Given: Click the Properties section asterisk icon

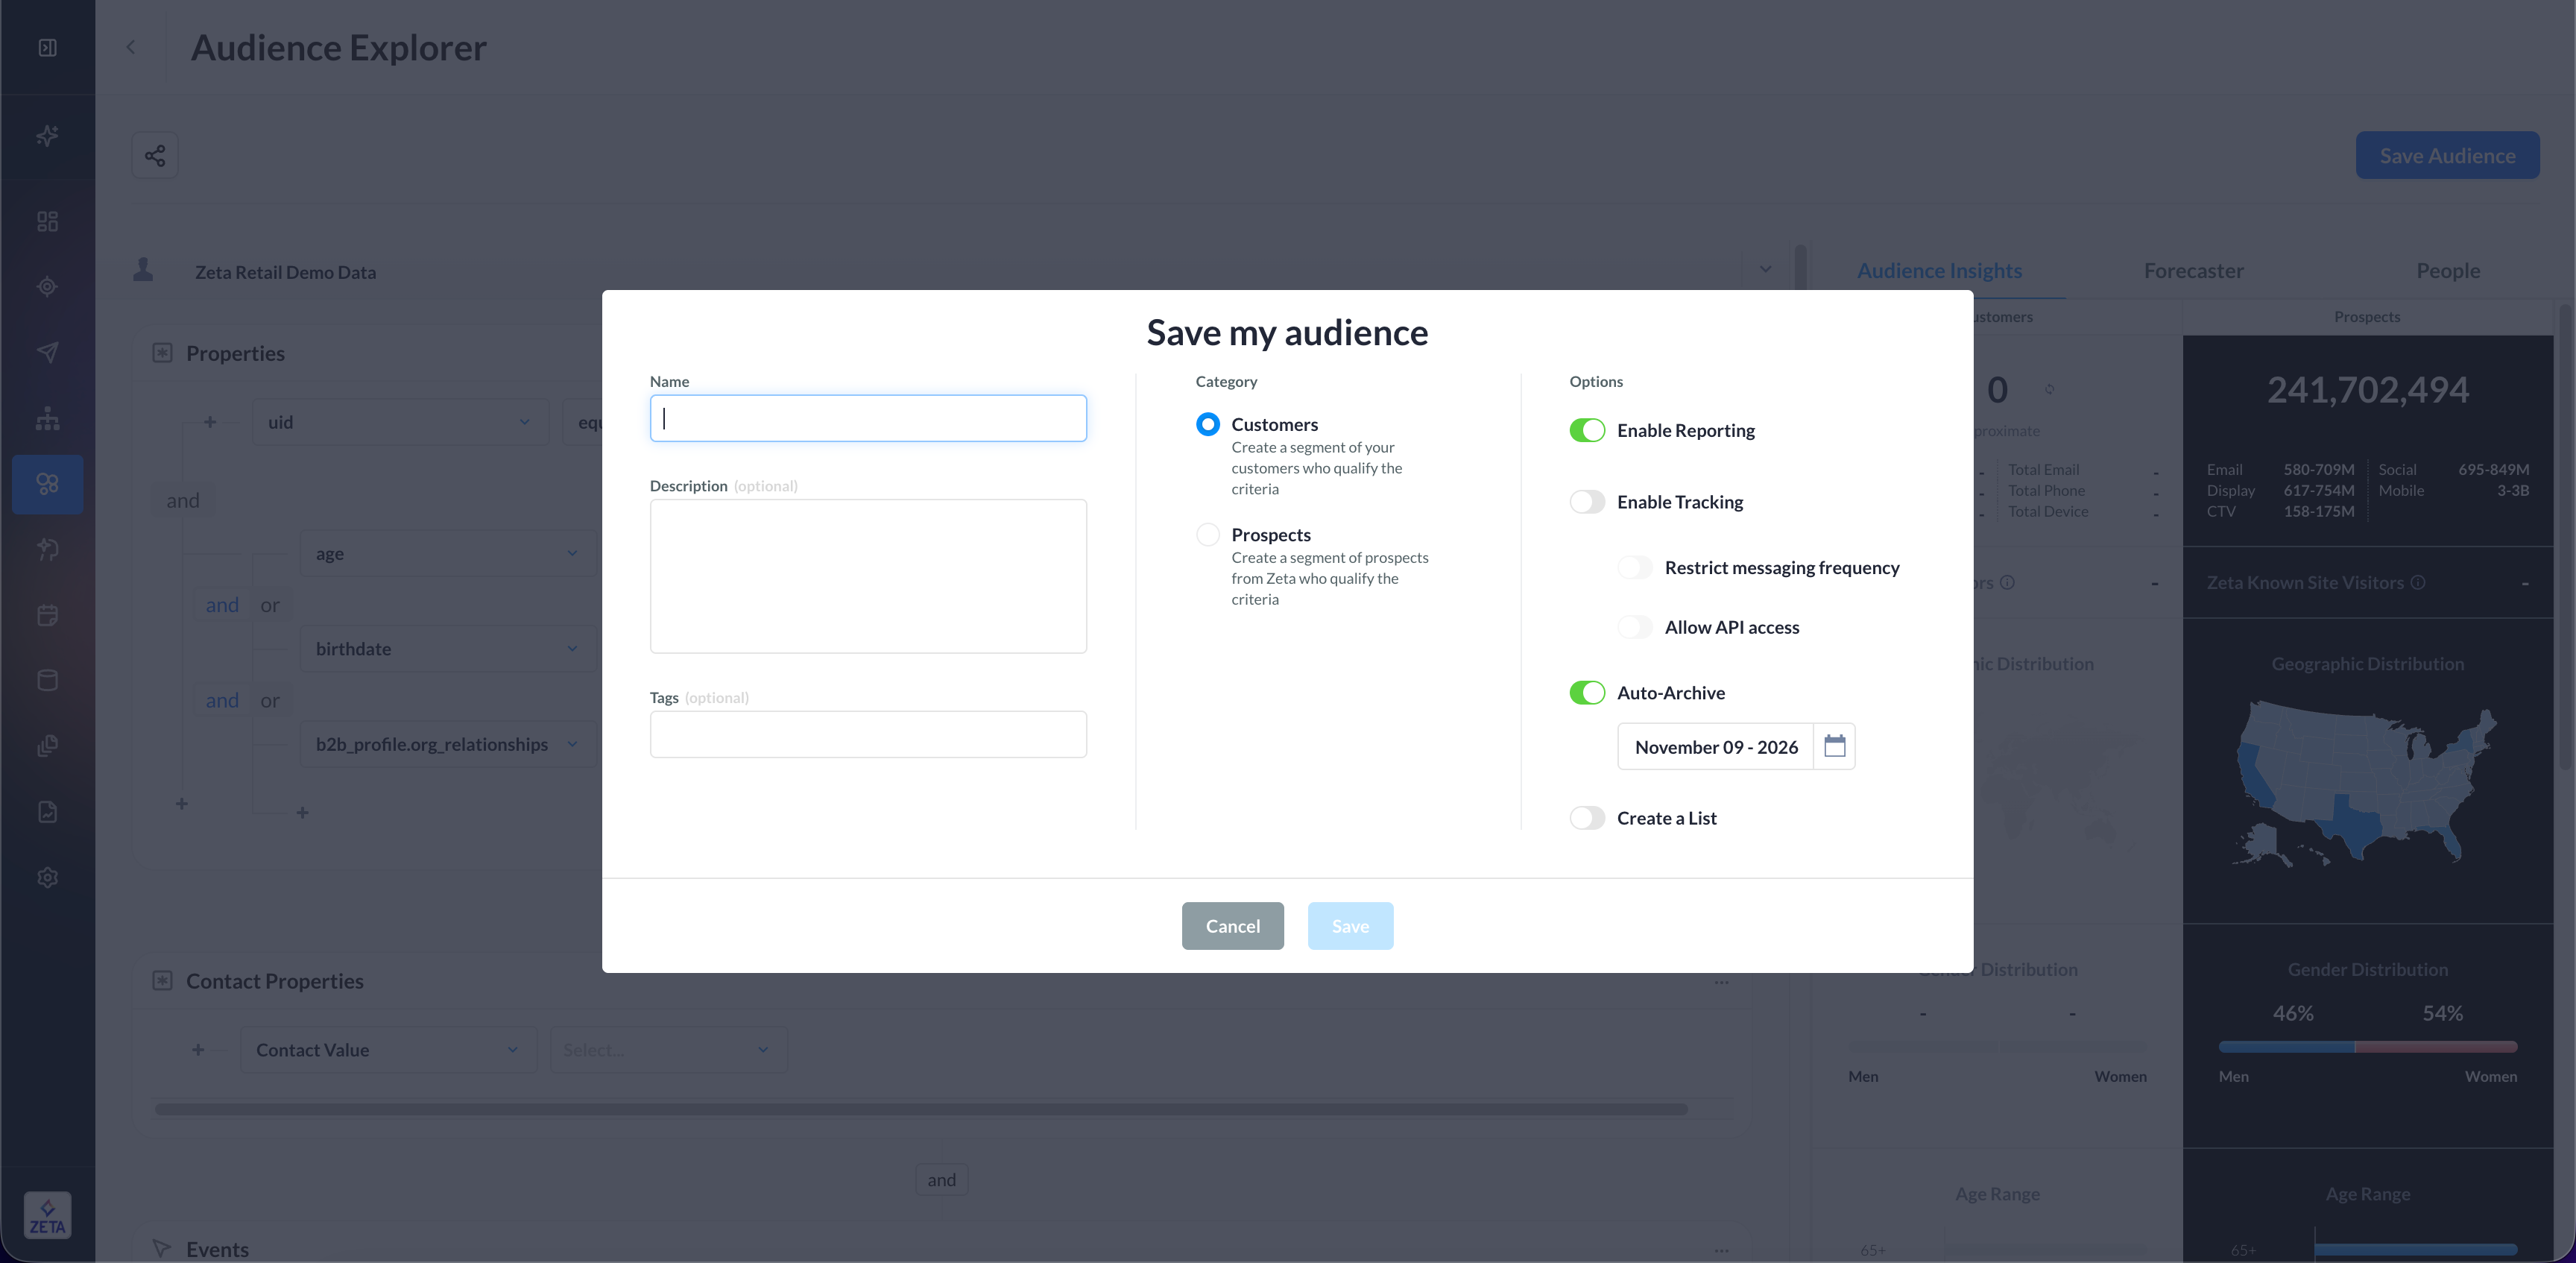Looking at the screenshot, I should [162, 353].
